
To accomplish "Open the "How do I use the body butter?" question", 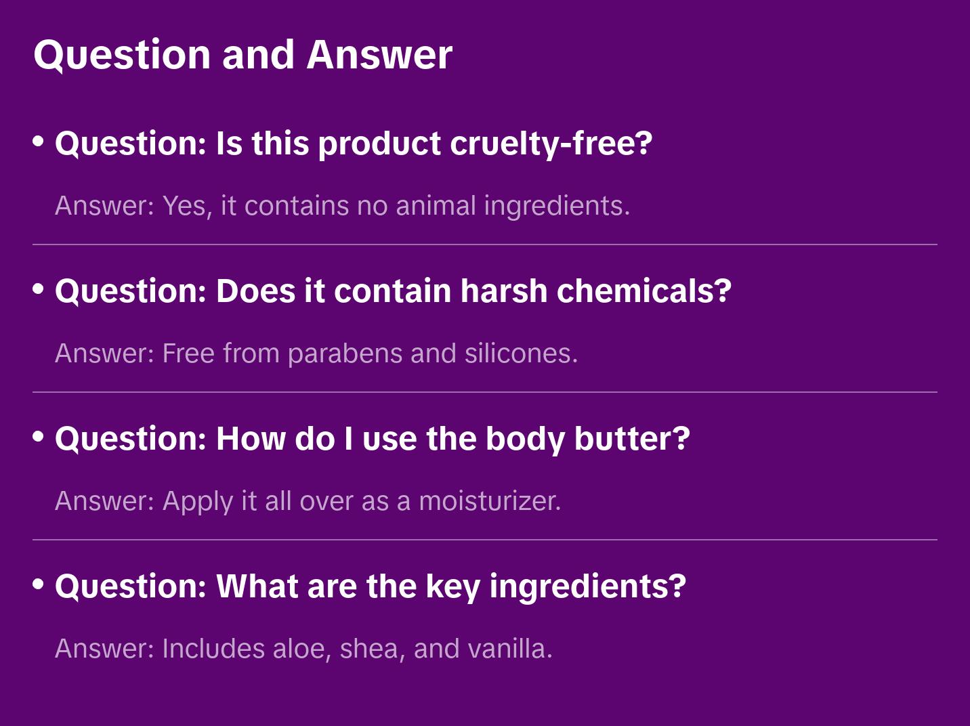I will [372, 439].
